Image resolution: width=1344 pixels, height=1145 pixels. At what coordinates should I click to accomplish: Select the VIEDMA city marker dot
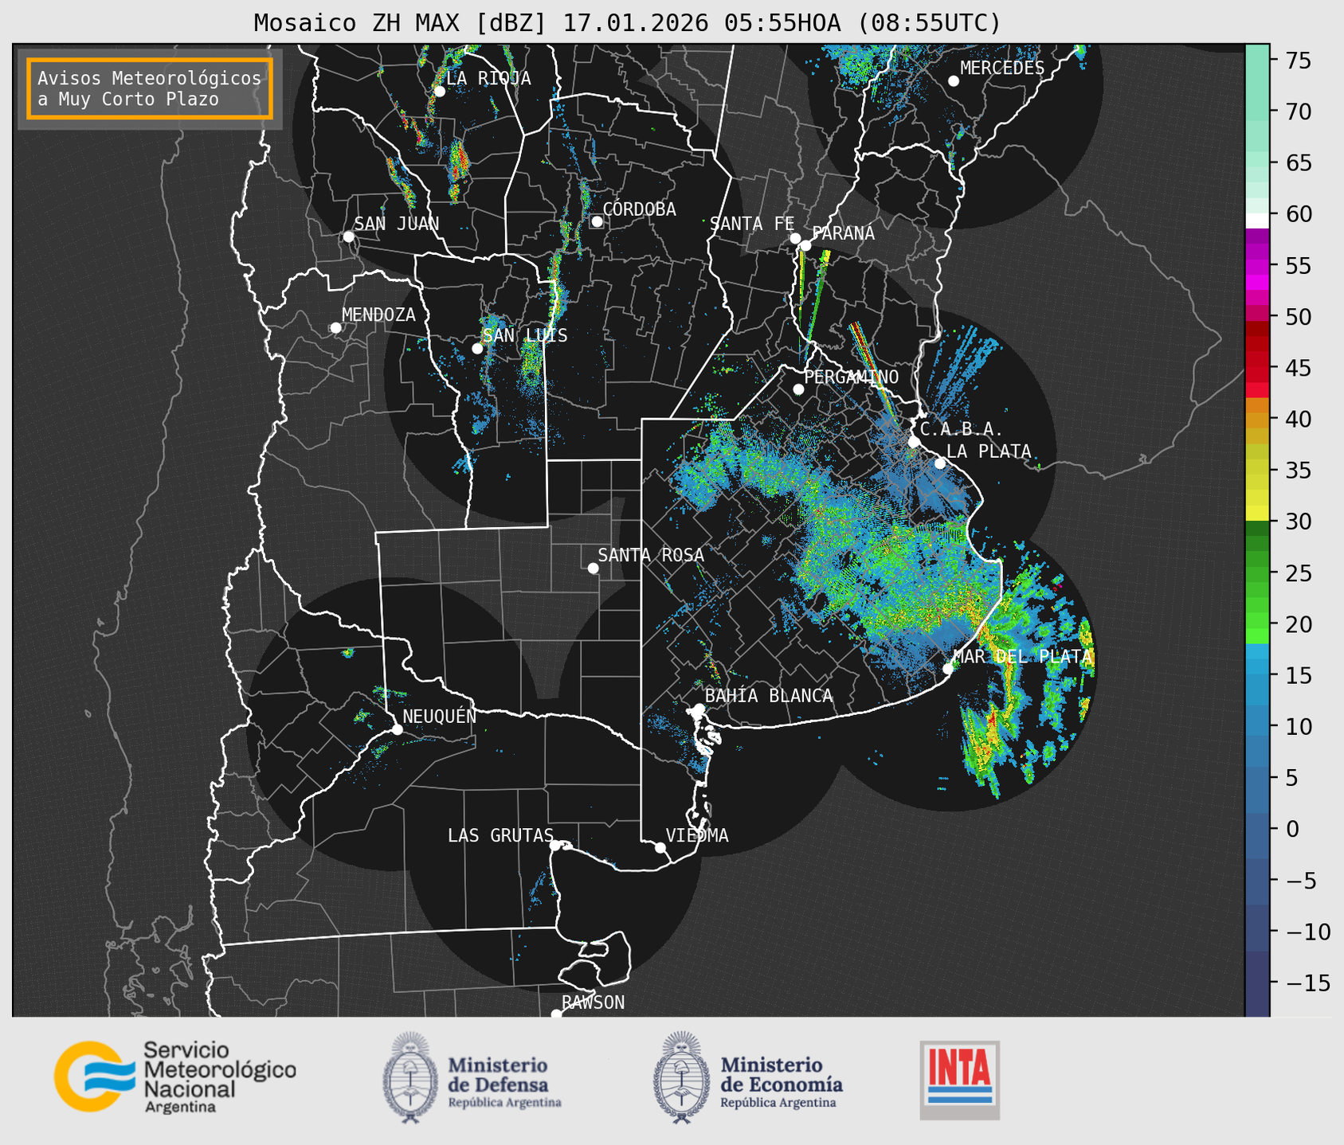(660, 847)
